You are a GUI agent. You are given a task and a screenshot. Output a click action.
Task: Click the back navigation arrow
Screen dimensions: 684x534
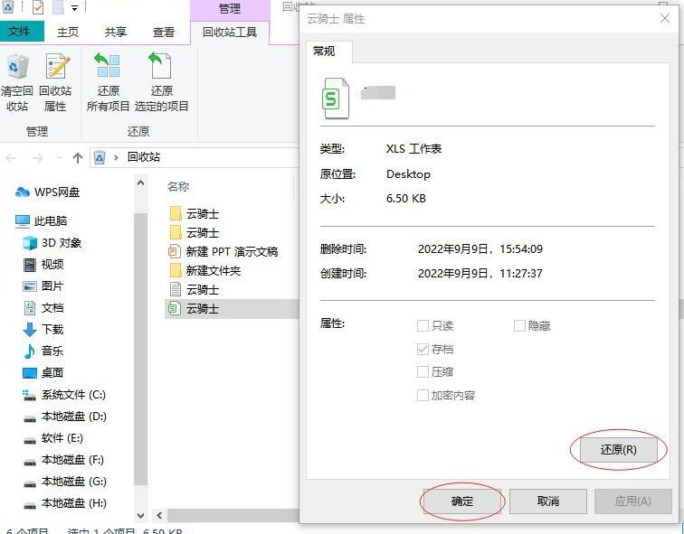(x=11, y=158)
